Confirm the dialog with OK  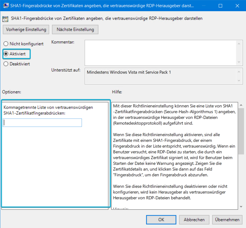(161, 220)
